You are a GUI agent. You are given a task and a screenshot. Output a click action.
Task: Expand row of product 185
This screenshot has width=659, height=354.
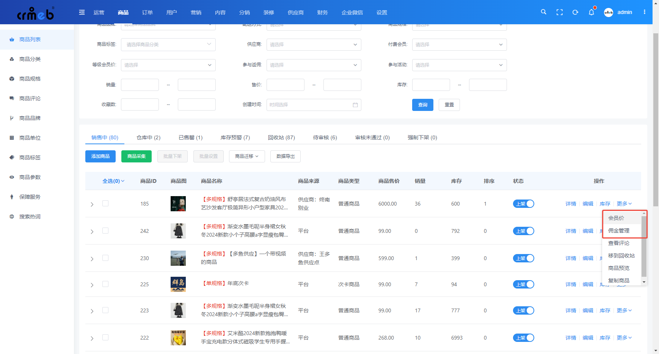point(92,204)
